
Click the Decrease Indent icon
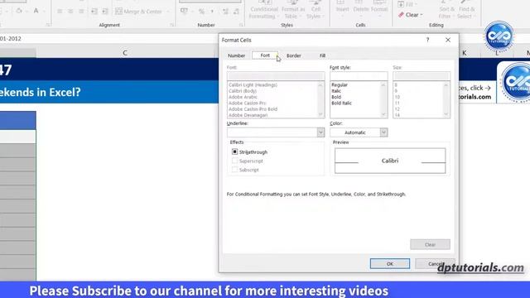[94, 12]
